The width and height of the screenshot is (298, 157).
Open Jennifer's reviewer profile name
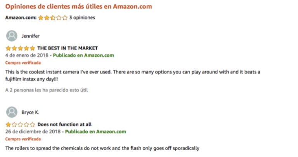click(x=30, y=36)
